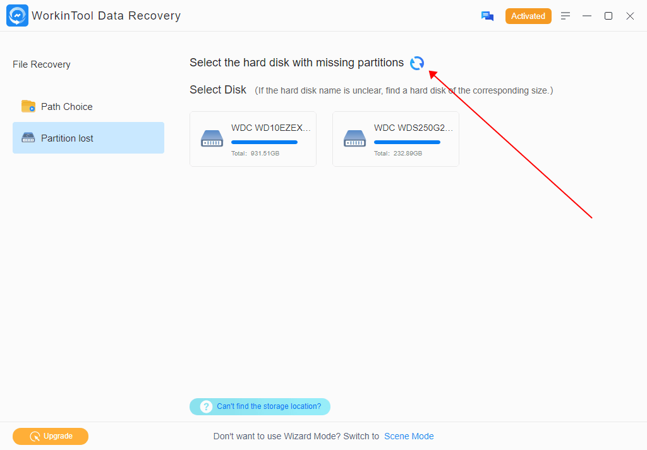
Task: Select the WDC WD10EZEX disk name
Action: 270,128
